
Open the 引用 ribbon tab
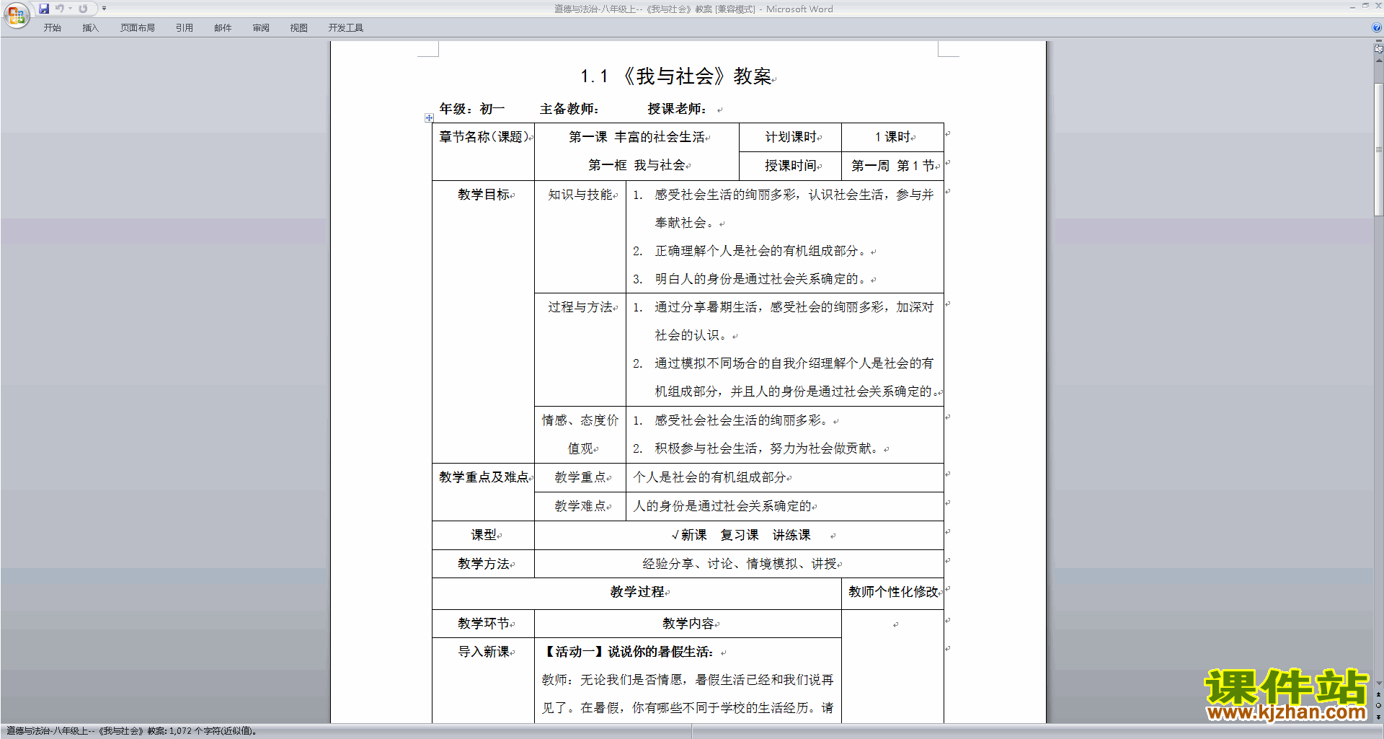coord(185,28)
